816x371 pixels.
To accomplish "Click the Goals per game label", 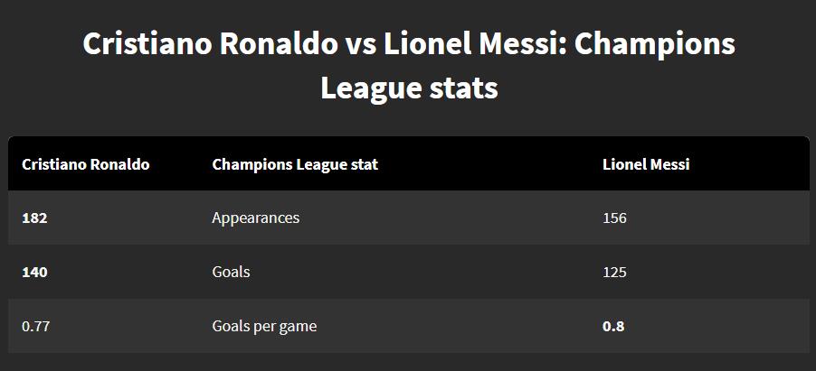I will point(264,326).
